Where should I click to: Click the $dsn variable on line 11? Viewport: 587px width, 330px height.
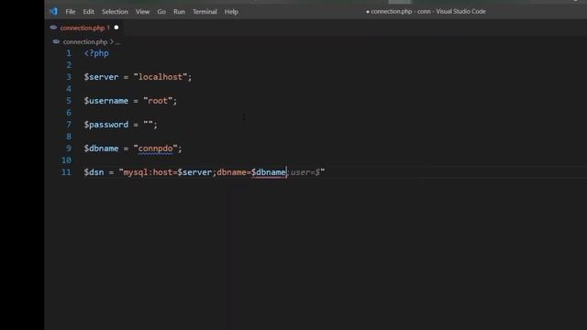pos(94,172)
